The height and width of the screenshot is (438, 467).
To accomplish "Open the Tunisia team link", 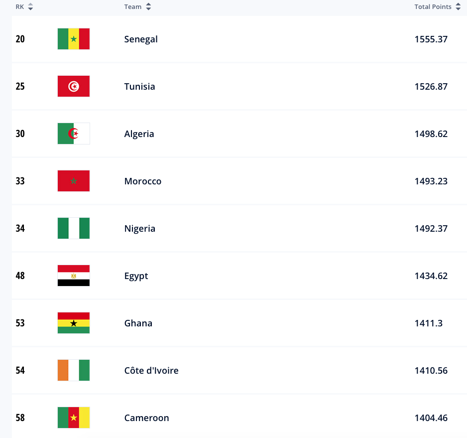I will pos(139,87).
